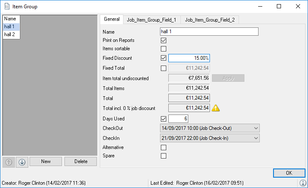
Task: Click the Item Group window title icon
Action: (6, 6)
